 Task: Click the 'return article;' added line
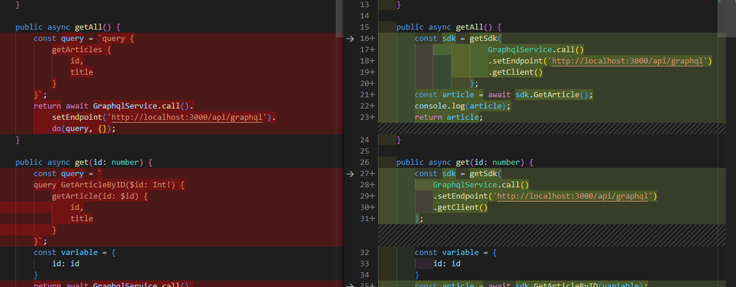coord(449,117)
